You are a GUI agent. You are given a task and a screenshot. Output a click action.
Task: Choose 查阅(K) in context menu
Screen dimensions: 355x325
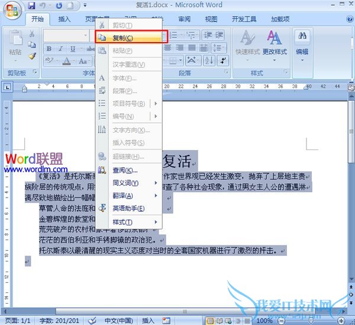(128, 170)
